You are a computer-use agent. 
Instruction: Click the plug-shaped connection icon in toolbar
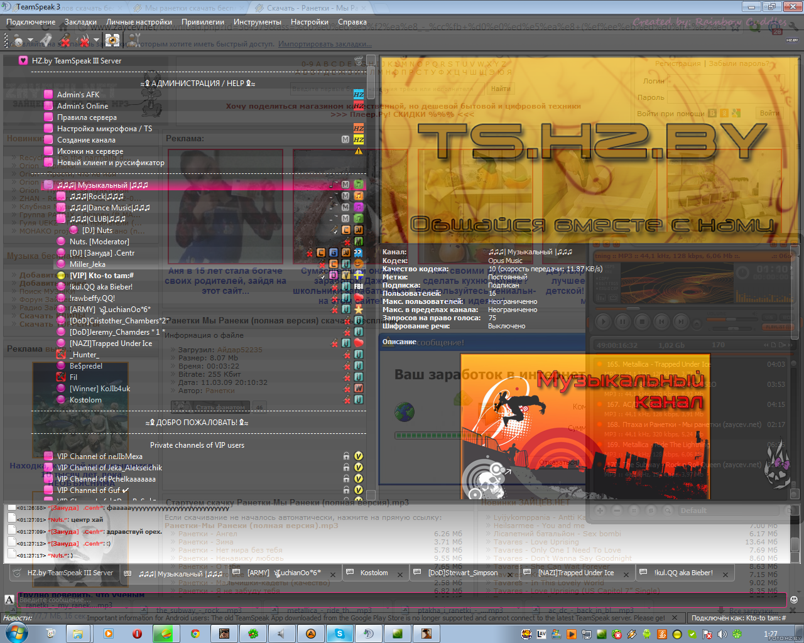(x=46, y=40)
